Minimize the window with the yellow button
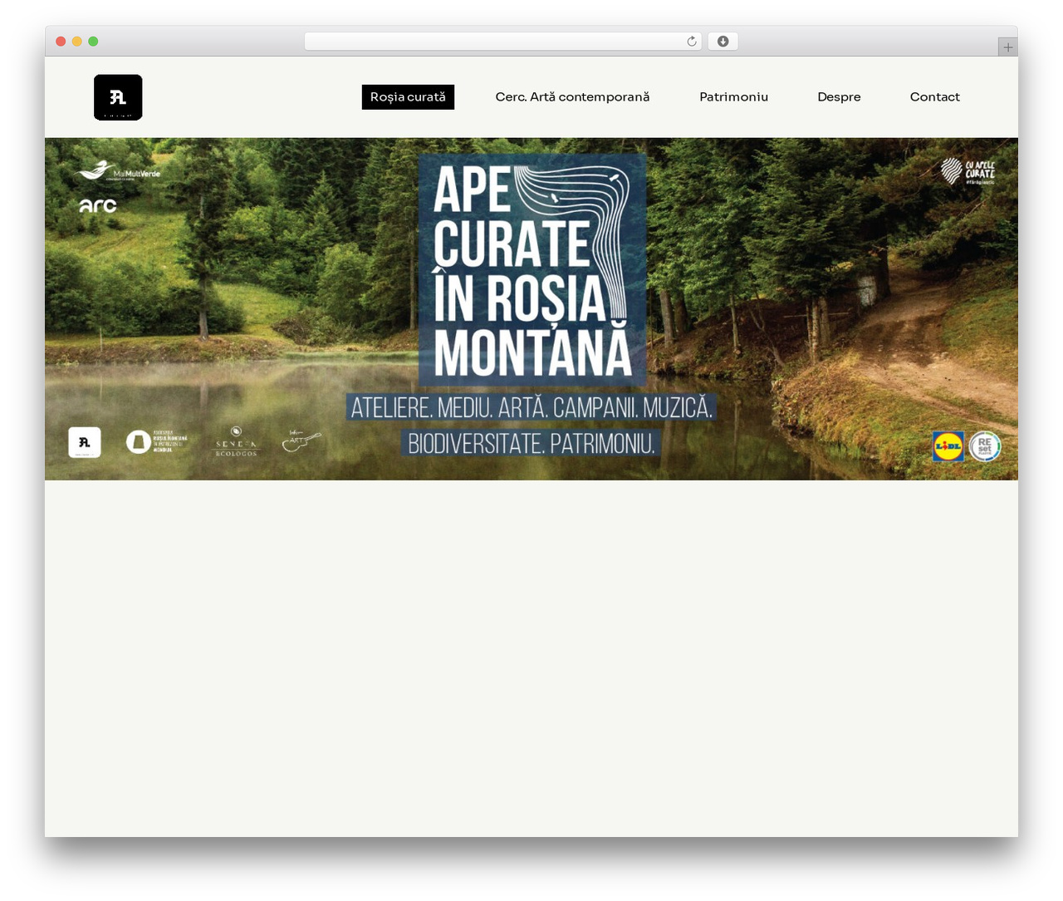 pos(76,42)
